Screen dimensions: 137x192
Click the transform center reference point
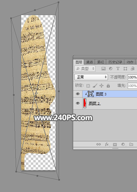tap(36, 93)
